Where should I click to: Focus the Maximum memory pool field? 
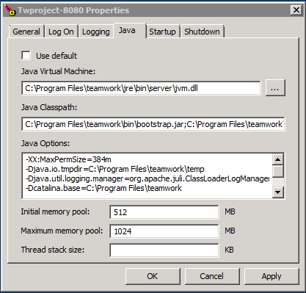coord(164,231)
